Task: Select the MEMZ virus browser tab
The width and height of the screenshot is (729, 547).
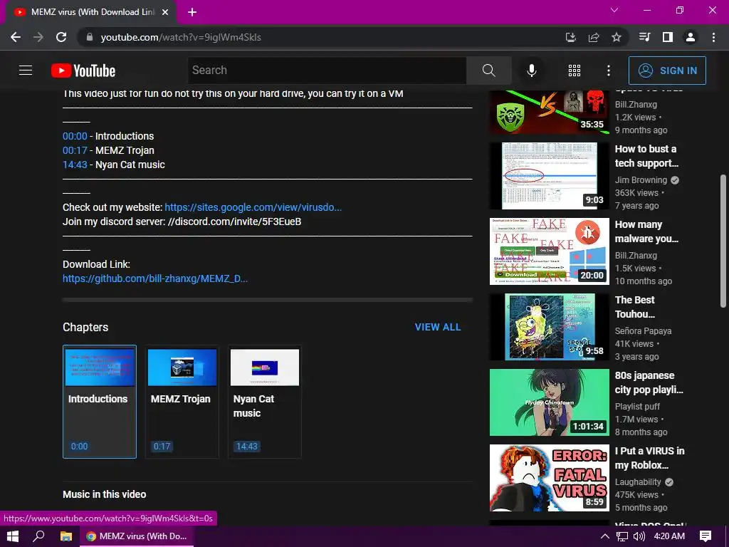Action: [x=91, y=12]
